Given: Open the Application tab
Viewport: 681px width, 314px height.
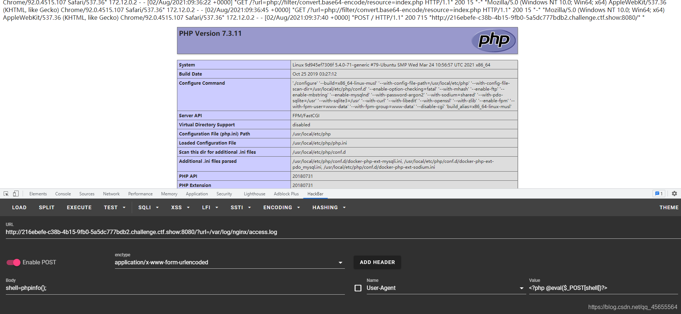Looking at the screenshot, I should pos(197,194).
